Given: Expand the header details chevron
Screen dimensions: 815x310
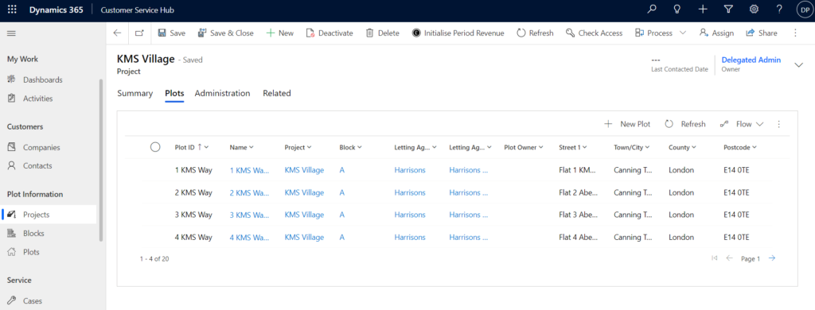Looking at the screenshot, I should tap(798, 64).
